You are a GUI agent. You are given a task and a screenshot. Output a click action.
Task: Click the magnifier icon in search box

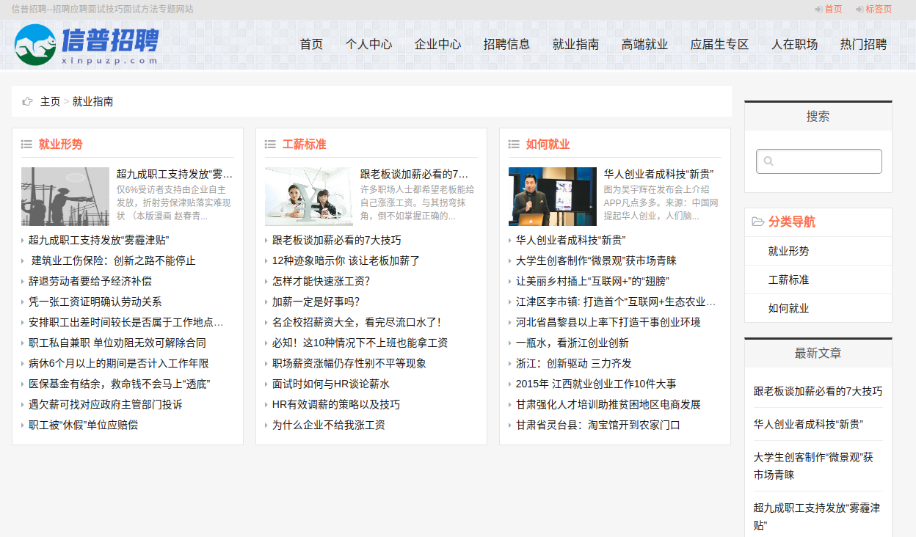(x=768, y=161)
